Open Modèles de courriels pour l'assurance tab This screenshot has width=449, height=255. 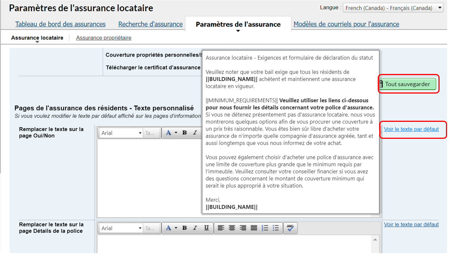pos(346,24)
